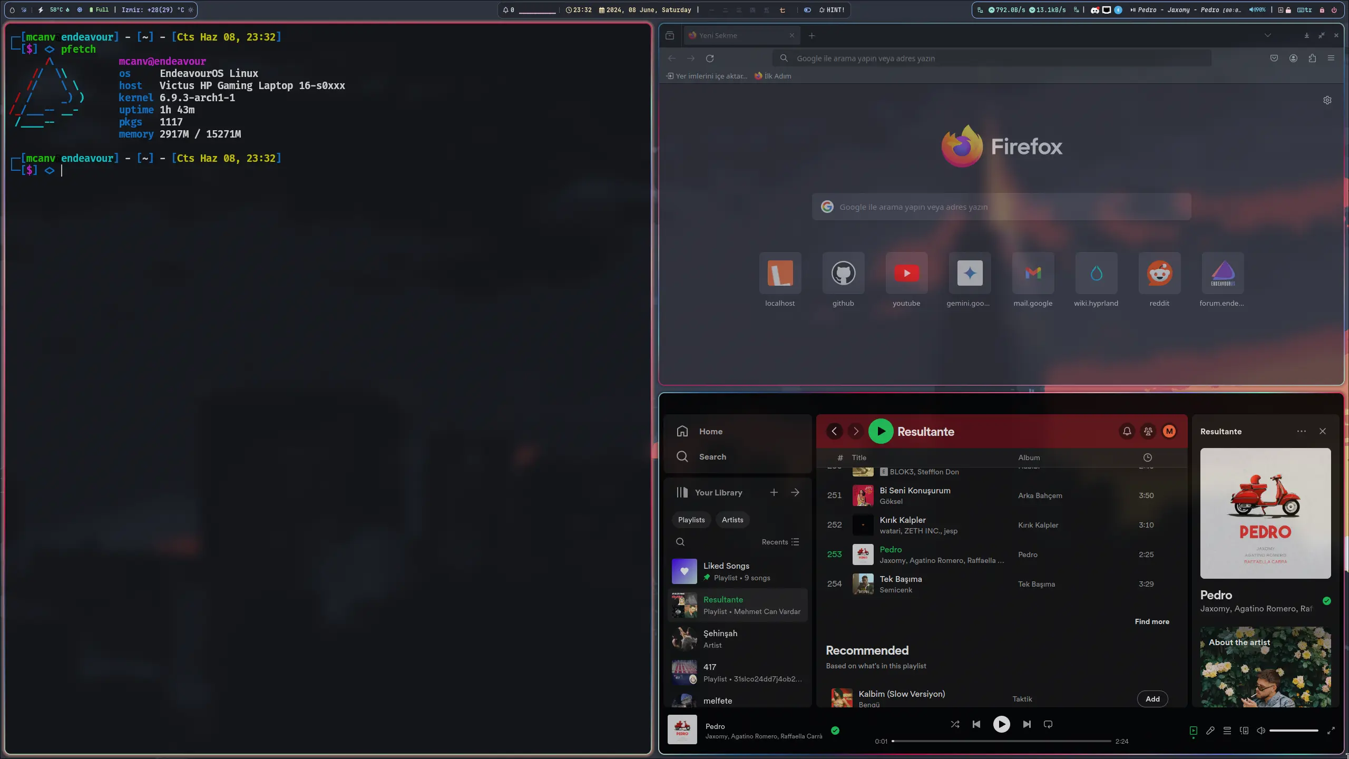Open Search in Spotify sidebar
This screenshot has width=1349, height=759.
pos(701,456)
